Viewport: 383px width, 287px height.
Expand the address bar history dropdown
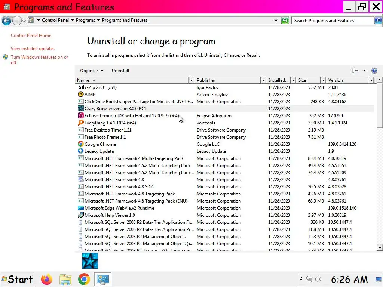[276, 21]
